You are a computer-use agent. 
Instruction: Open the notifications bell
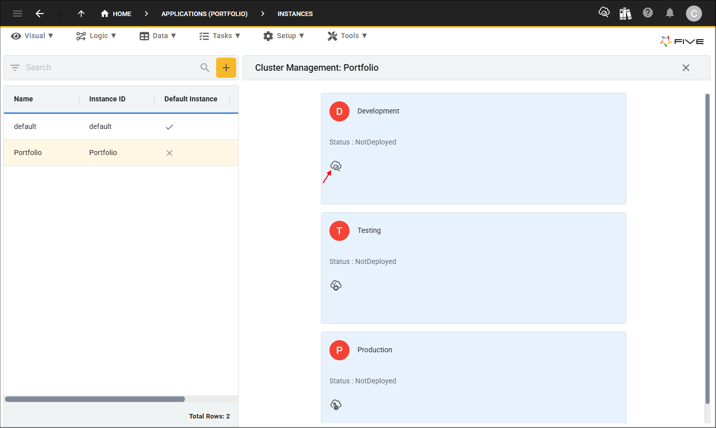pyautogui.click(x=670, y=13)
